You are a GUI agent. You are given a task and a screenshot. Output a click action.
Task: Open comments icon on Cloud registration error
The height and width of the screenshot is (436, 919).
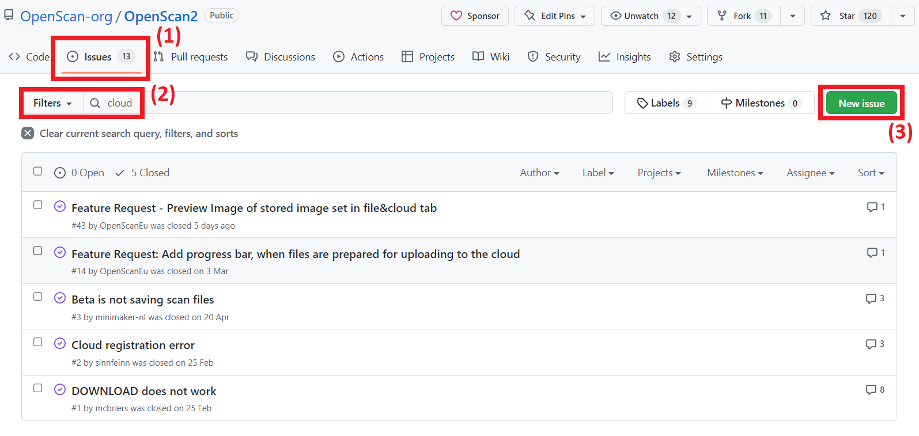click(x=875, y=344)
